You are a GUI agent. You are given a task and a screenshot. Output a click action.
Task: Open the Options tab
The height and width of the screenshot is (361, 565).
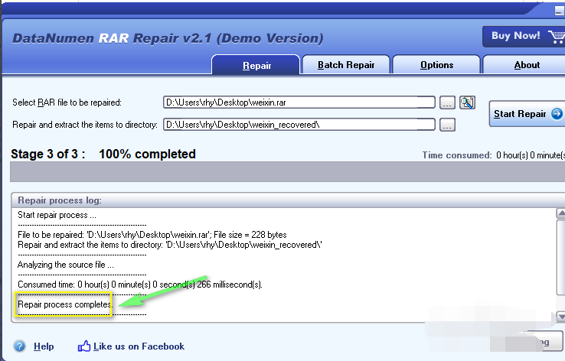tap(436, 65)
